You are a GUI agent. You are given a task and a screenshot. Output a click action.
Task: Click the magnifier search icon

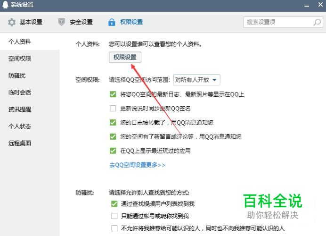[317, 22]
